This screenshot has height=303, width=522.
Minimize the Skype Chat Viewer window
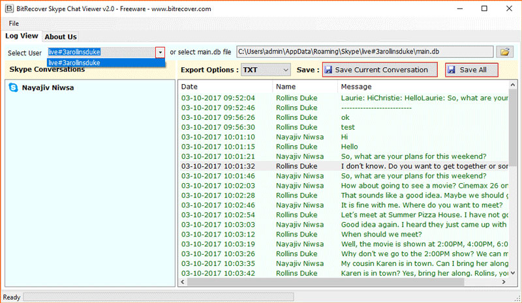460,8
